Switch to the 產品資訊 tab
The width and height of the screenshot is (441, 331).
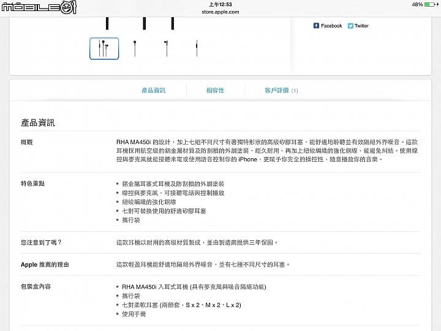coord(154,90)
